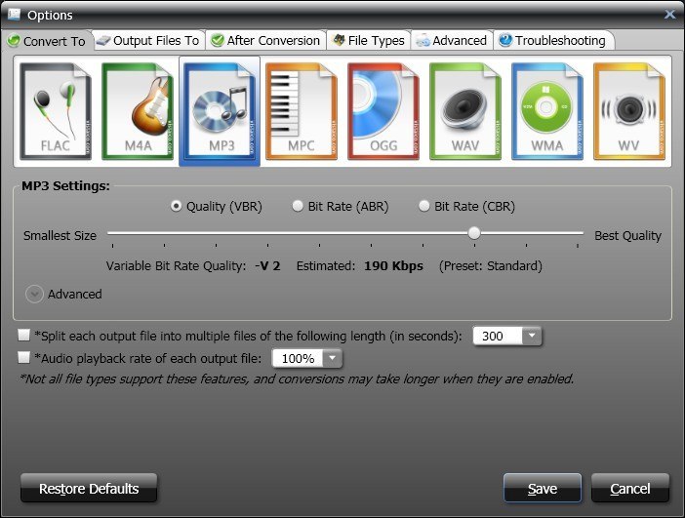Open the split length 300 dropdown arrow
685x518 pixels.
532,336
